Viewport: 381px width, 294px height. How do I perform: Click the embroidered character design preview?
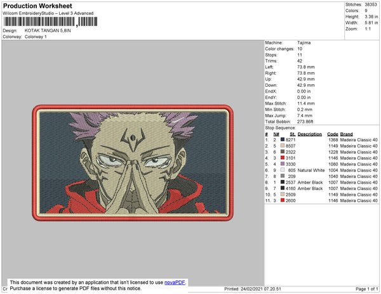[133, 163]
